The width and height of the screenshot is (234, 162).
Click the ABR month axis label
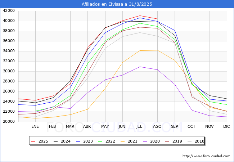[87, 126]
